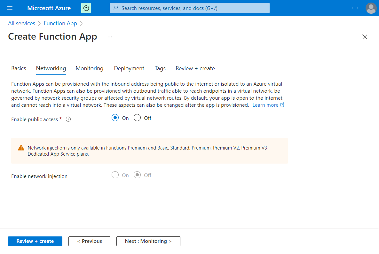Click Next : Monitoring button
This screenshot has width=379, height=254.
pyautogui.click(x=148, y=241)
